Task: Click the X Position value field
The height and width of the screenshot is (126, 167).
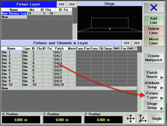Action: 21,120
